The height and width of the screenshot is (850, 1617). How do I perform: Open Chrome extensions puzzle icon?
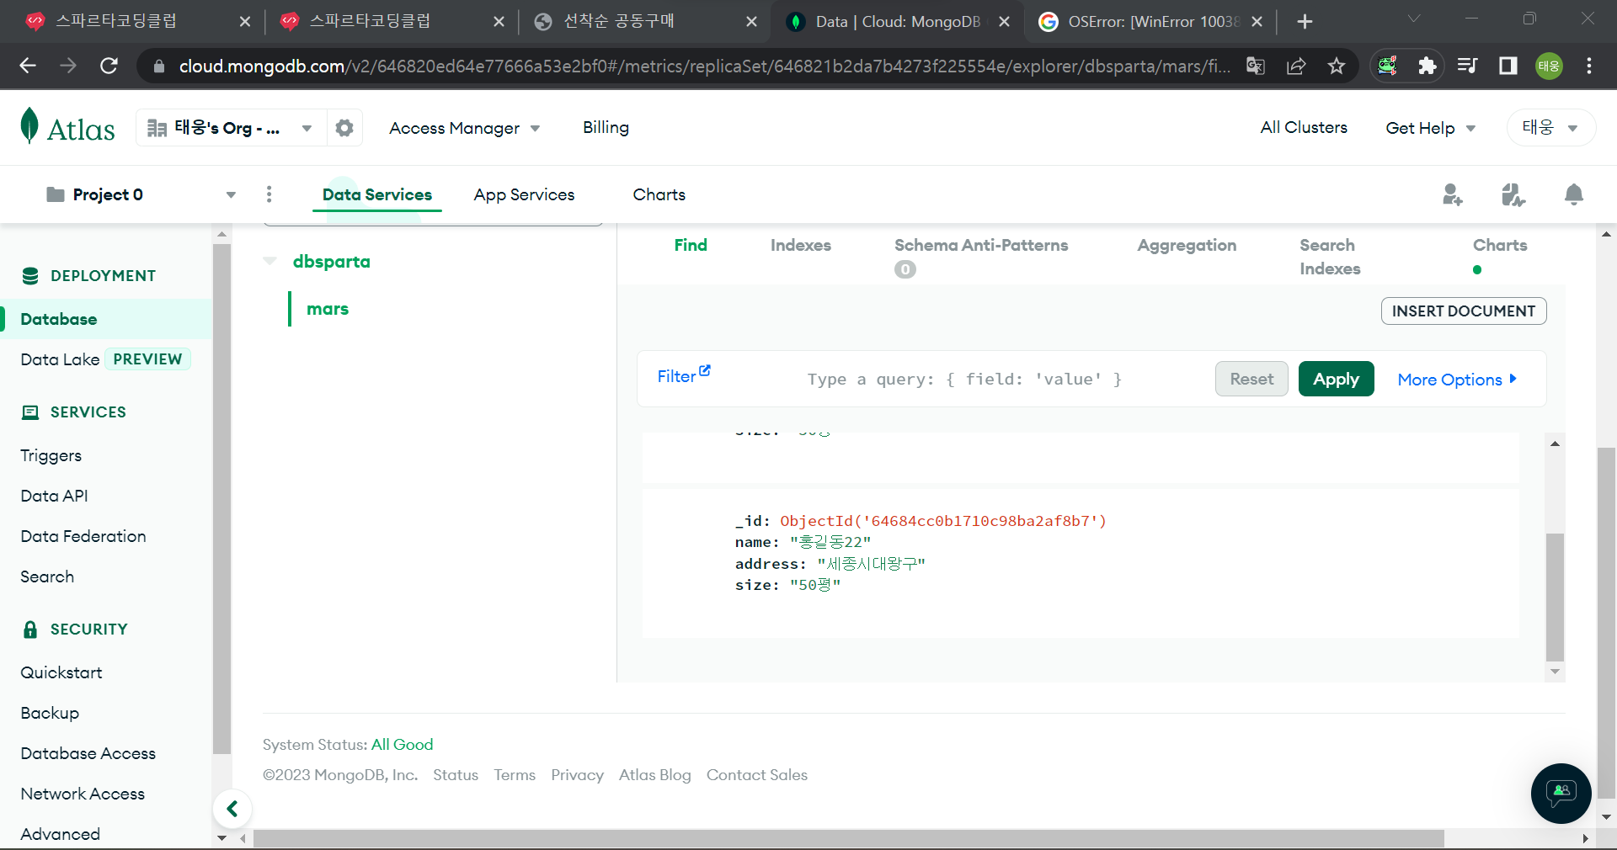coord(1428,66)
